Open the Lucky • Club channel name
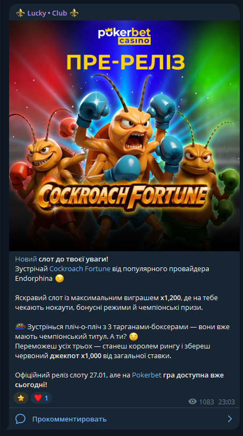243x436 pixels. pos(47,13)
